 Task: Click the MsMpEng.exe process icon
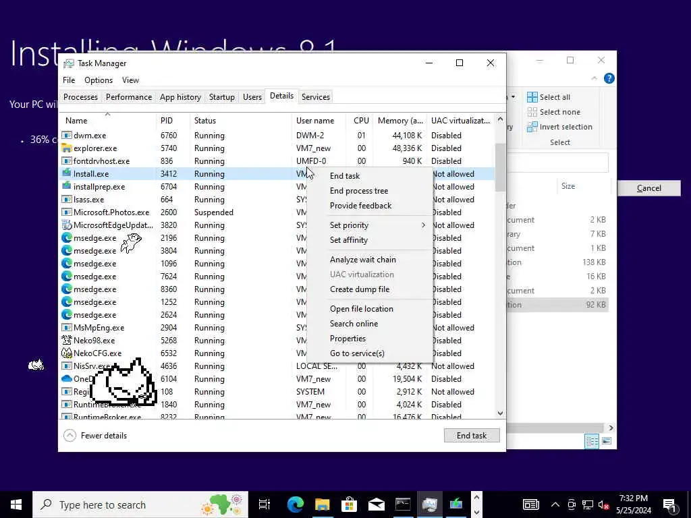coord(67,327)
